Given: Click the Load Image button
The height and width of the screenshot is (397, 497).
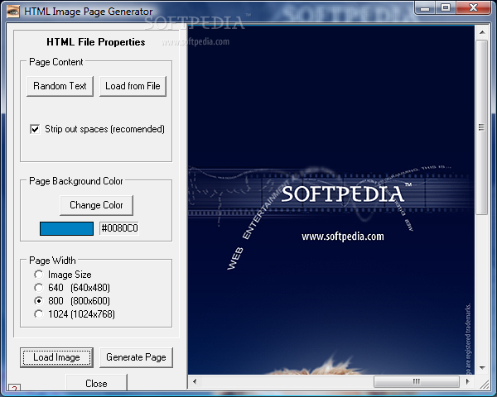Looking at the screenshot, I should pos(56,357).
